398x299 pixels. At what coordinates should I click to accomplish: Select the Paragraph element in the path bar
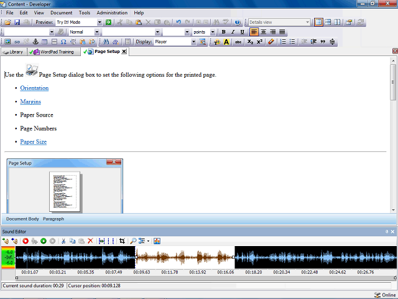pyautogui.click(x=53, y=219)
